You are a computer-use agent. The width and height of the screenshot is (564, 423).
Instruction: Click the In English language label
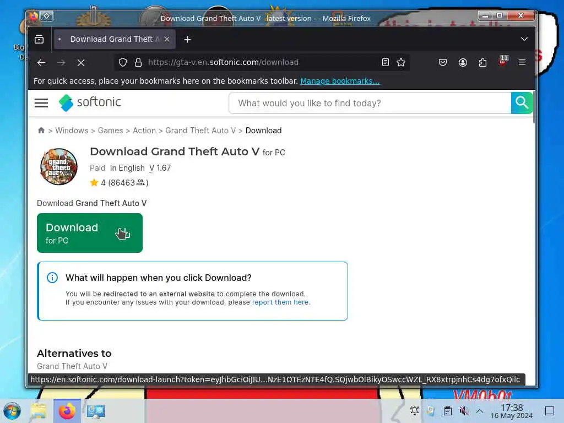pyautogui.click(x=127, y=168)
